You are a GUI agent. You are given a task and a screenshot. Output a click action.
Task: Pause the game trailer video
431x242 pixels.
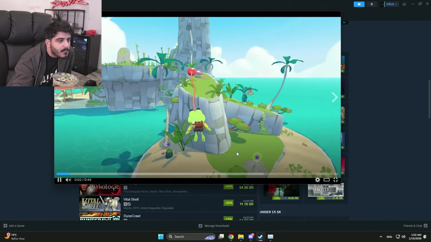pos(59,180)
